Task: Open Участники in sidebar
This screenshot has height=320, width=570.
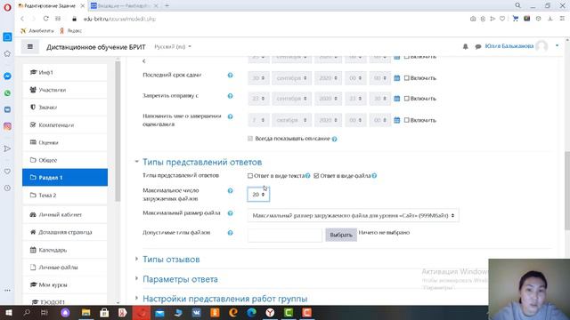Action: [65, 90]
